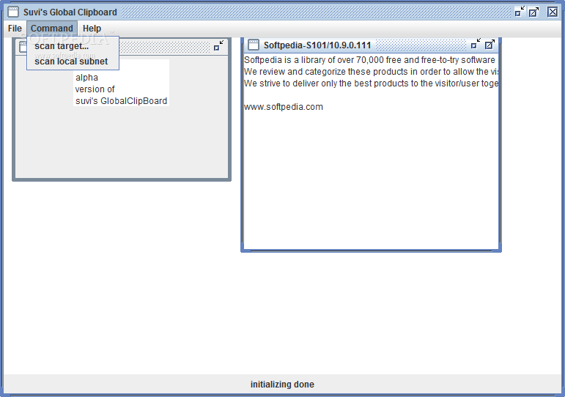Screen dimensions: 565x397
Task: Maximize Suvi's Global Clipboard main window
Action: (534, 12)
